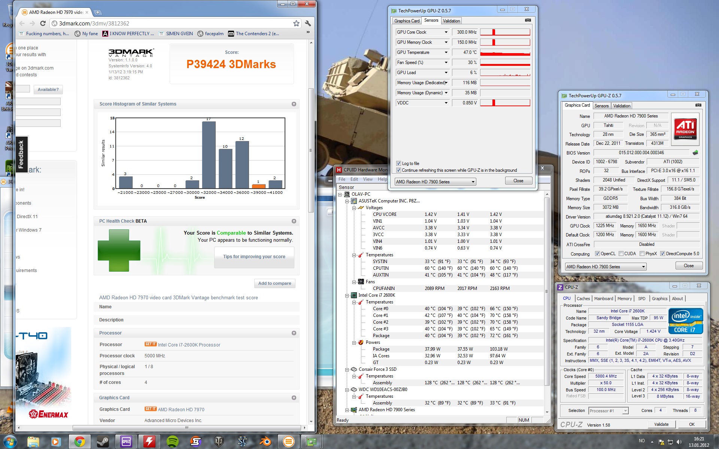Click the Available? button
719x449 pixels.
click(x=48, y=89)
